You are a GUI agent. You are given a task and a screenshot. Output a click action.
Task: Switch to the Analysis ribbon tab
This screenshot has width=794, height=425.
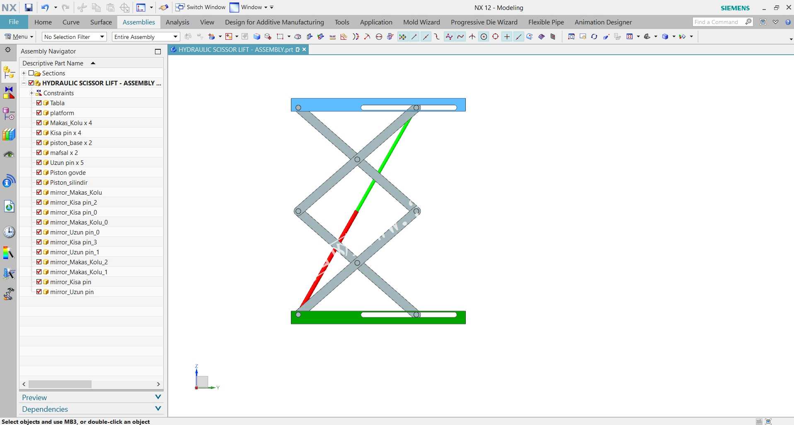pyautogui.click(x=177, y=22)
